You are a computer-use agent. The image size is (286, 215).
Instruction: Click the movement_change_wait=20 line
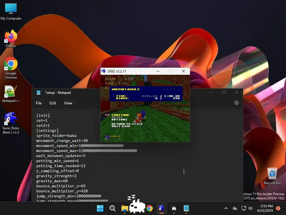click(x=62, y=141)
